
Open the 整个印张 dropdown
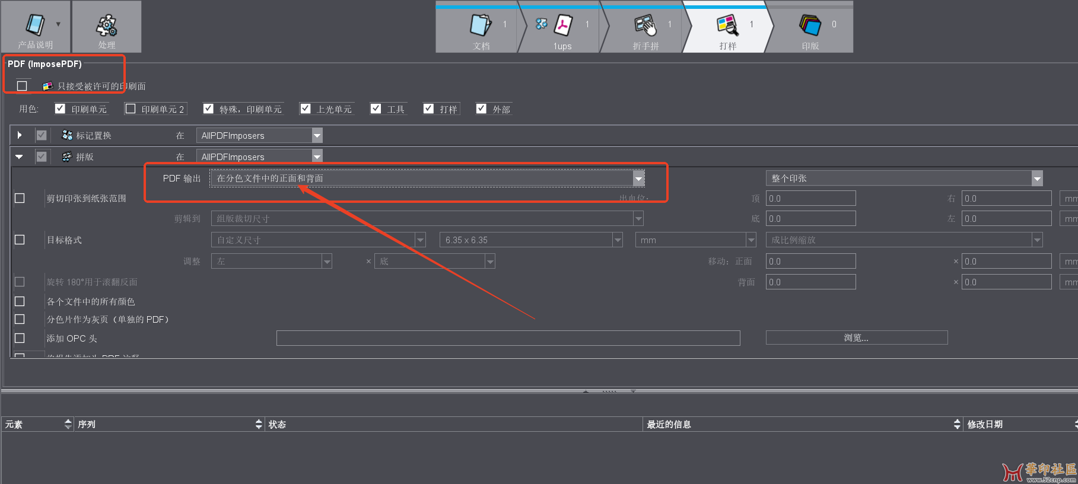point(1037,179)
